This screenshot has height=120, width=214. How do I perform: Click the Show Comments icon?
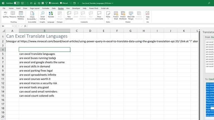click(99, 13)
